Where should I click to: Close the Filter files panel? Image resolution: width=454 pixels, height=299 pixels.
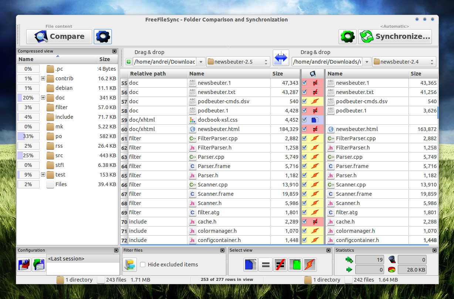(222, 251)
